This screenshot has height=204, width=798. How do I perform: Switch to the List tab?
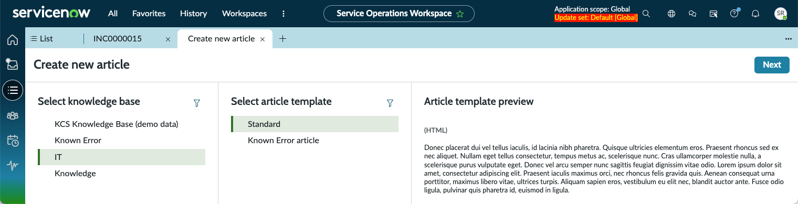coord(42,38)
